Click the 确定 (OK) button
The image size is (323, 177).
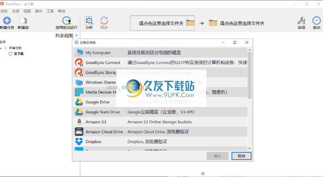point(217,156)
